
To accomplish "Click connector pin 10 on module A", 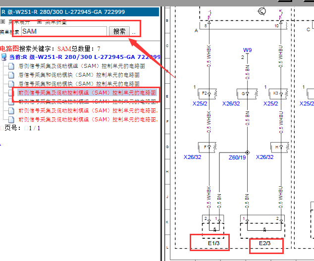I will pos(276,26).
